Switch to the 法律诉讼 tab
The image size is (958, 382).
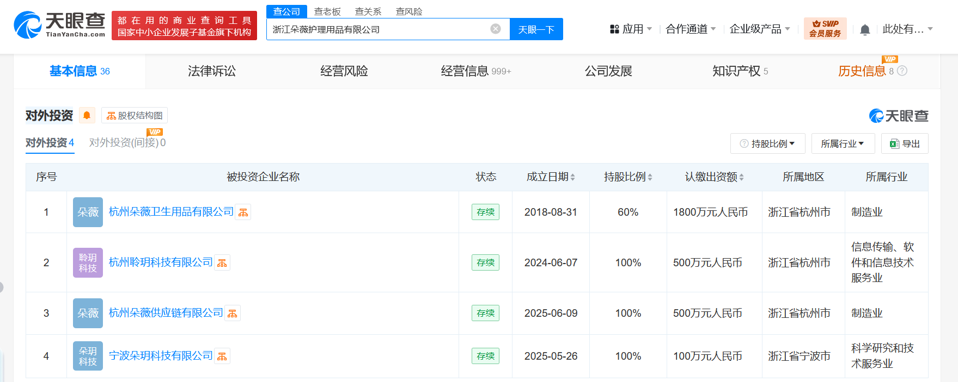pos(212,71)
